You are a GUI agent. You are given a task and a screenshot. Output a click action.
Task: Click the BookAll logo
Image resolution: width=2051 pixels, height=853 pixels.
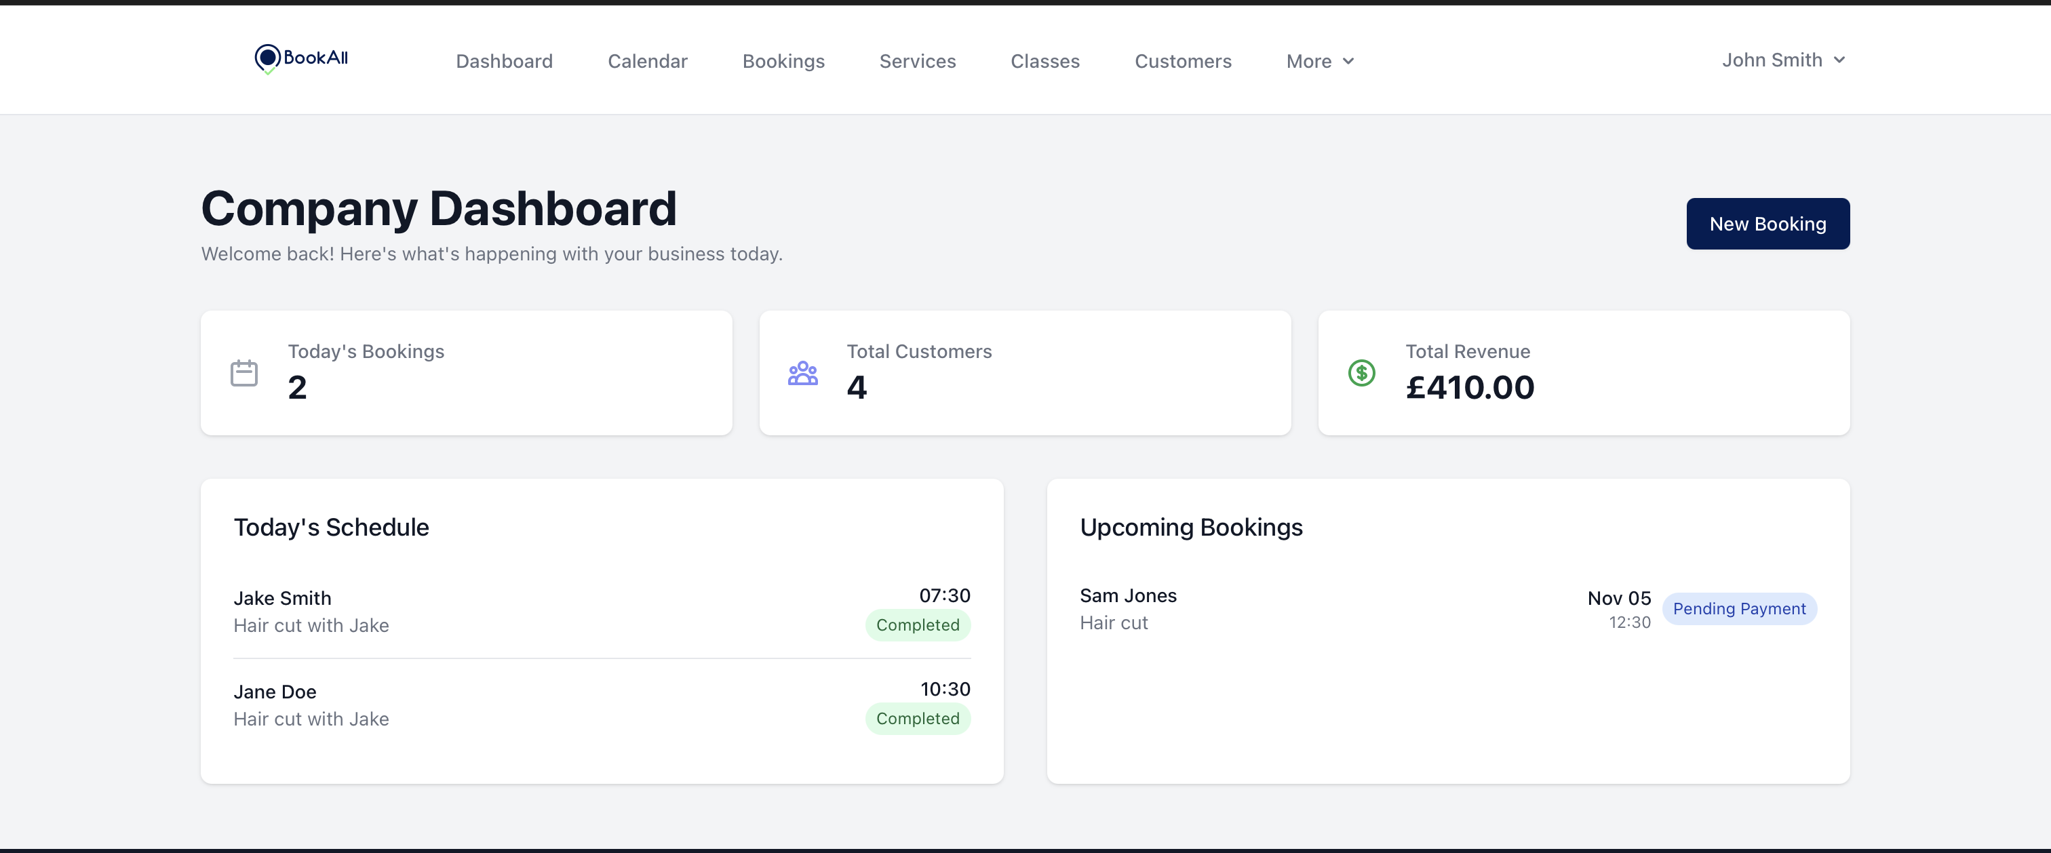tap(300, 58)
